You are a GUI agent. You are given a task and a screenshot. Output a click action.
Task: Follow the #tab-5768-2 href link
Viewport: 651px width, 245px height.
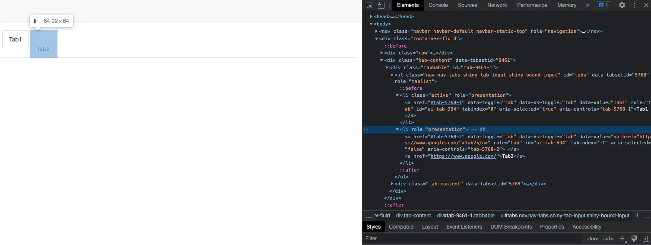click(x=446, y=136)
